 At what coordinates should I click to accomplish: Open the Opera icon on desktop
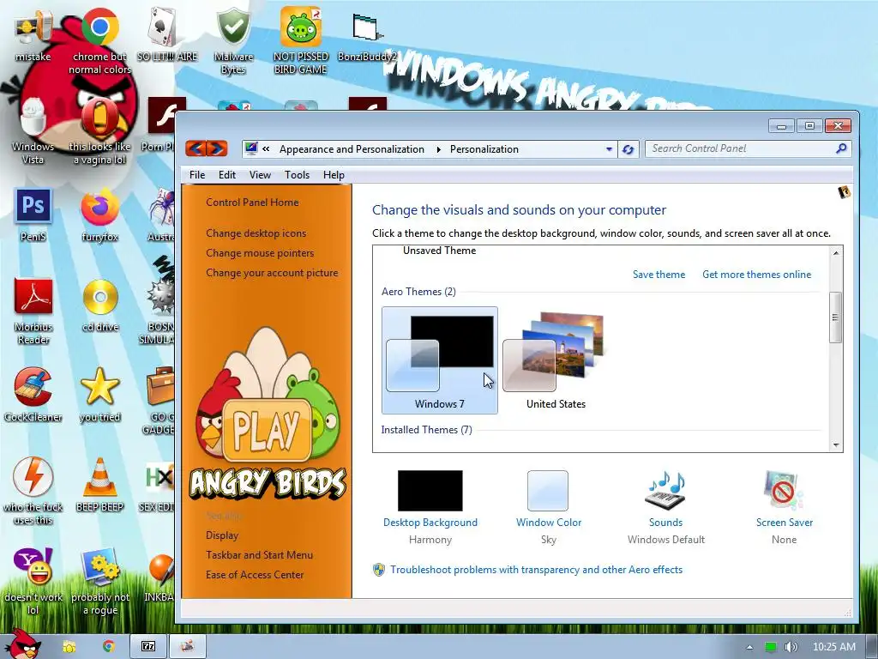coord(100,118)
